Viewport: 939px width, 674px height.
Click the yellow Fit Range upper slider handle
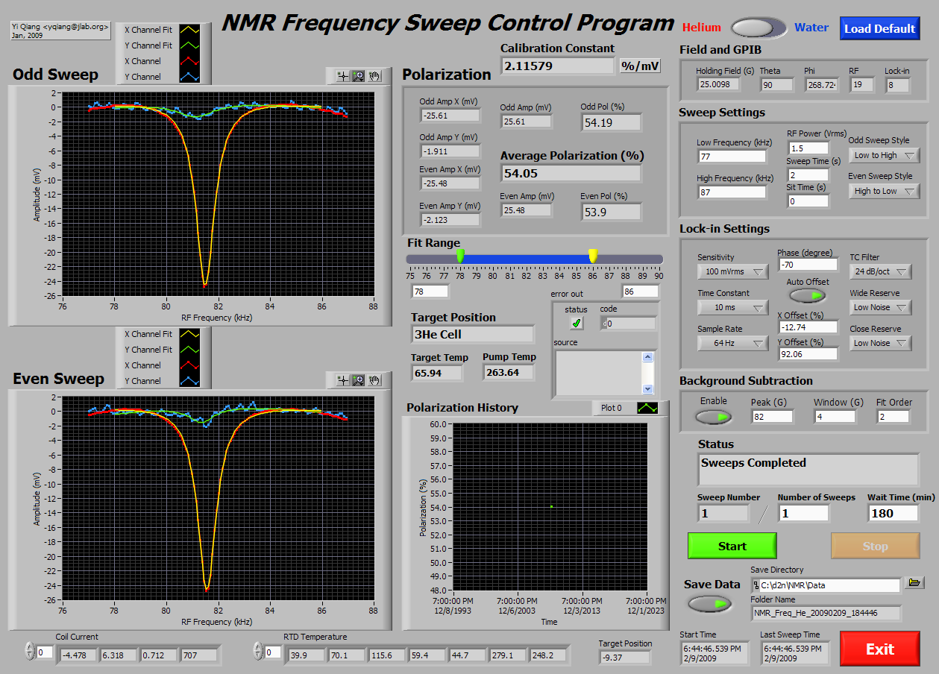(593, 255)
